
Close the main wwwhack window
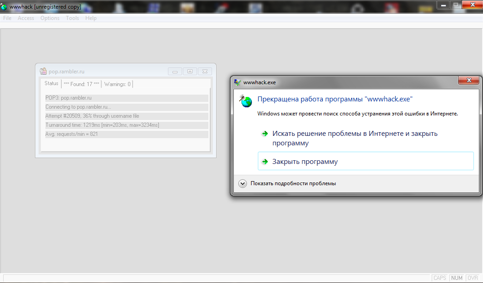point(472,5)
